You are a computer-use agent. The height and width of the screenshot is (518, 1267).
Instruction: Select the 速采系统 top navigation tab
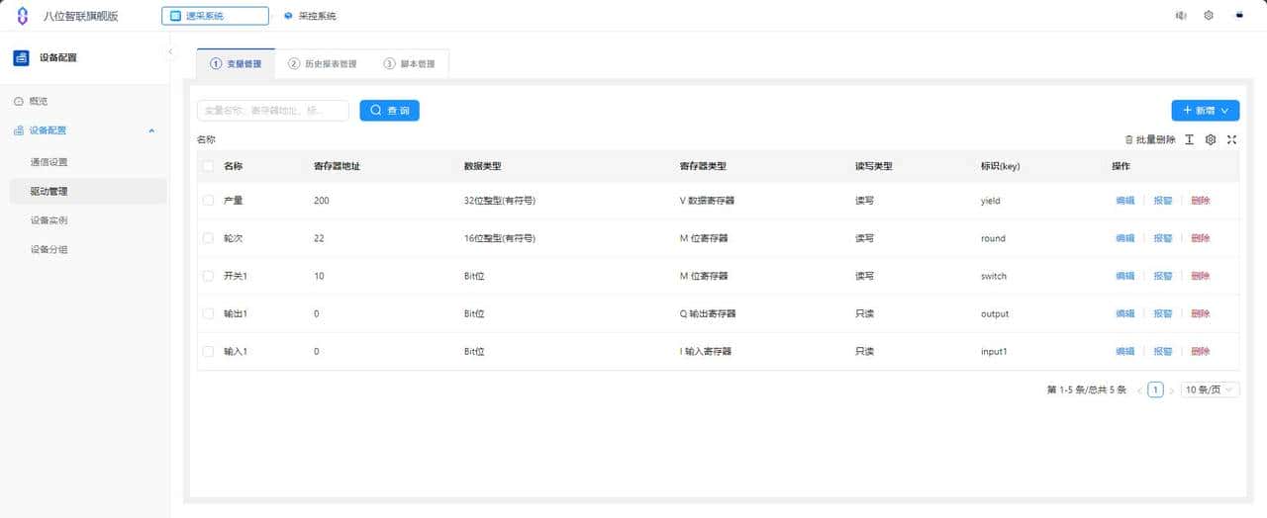coord(215,16)
